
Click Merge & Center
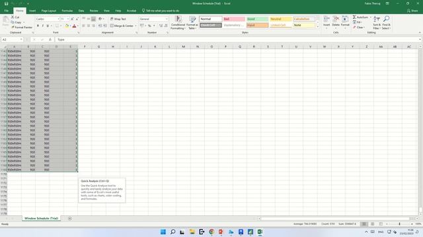pos(122,26)
